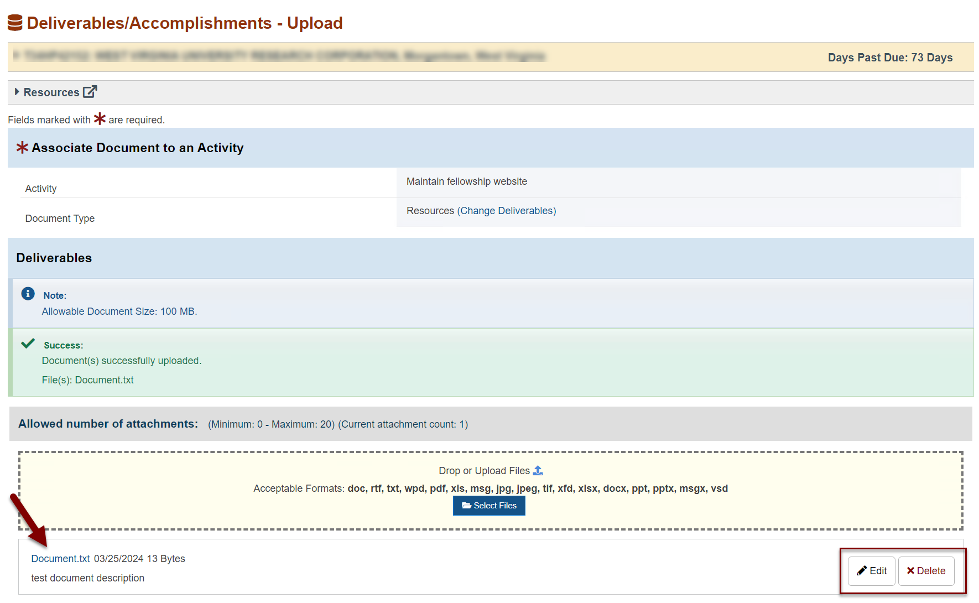Open the Document.txt file link

60,559
